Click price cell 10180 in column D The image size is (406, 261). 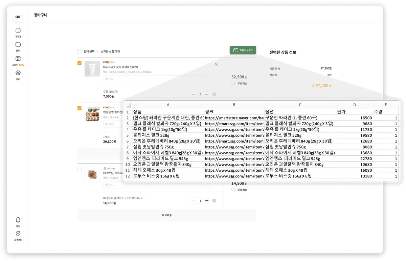(355, 176)
